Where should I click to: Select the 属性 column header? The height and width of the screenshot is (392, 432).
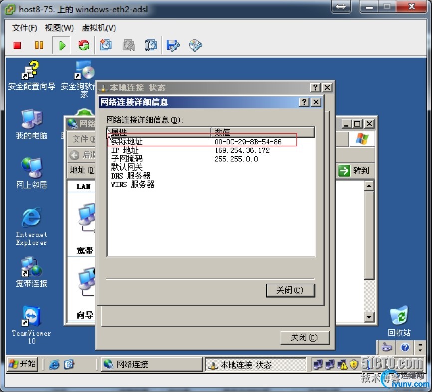[159, 132]
